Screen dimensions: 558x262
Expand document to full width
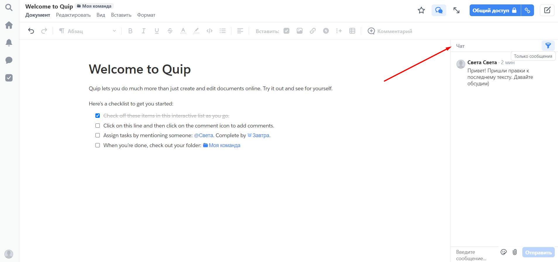pyautogui.click(x=456, y=10)
